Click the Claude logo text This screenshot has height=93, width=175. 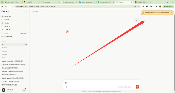click(5, 11)
